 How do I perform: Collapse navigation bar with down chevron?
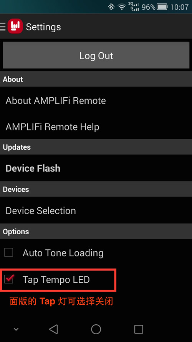tap(16, 329)
